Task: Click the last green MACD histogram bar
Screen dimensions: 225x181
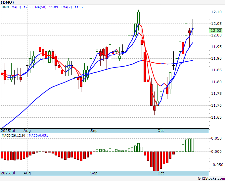Action: 193,145
